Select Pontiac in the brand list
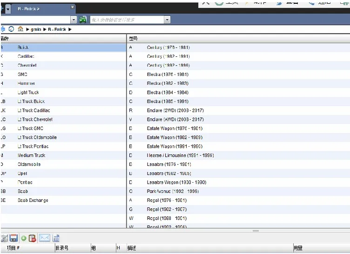This screenshot has width=350, height=254. pos(63,182)
